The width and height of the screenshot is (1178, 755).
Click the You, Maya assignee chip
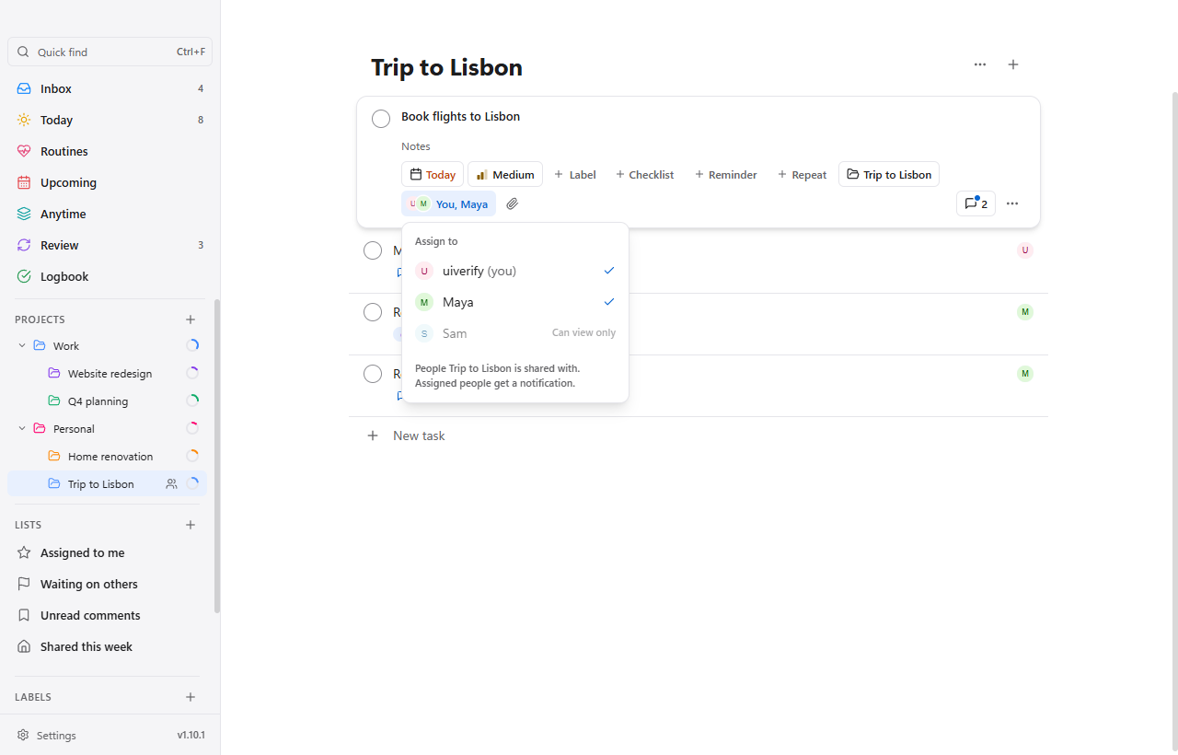[448, 203]
